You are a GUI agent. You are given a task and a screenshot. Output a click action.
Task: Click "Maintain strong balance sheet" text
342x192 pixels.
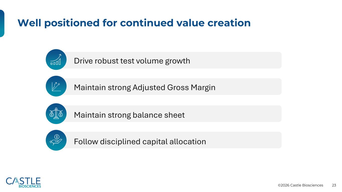pyautogui.click(x=129, y=115)
